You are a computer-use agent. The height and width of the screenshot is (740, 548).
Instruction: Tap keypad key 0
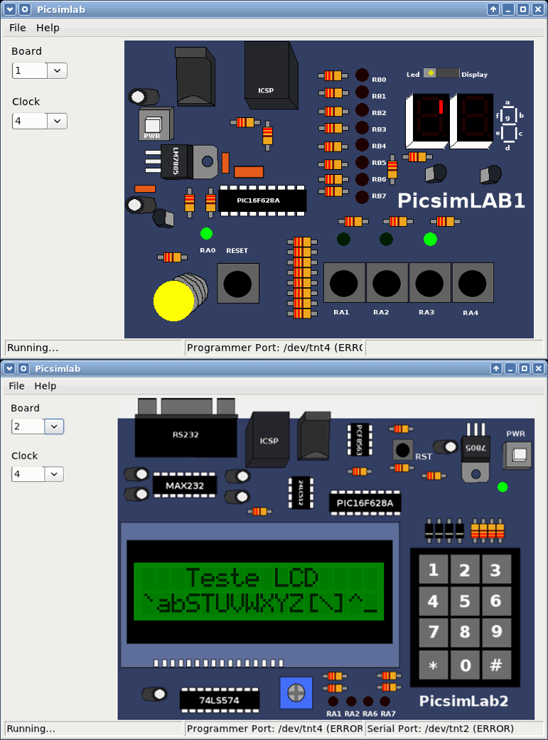(x=464, y=665)
